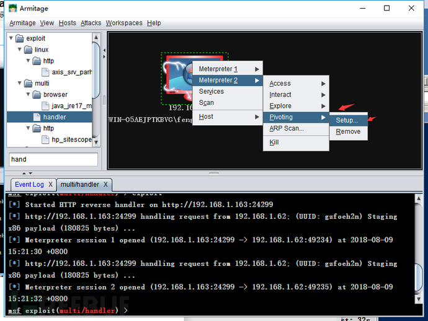
Task: Click the console splitter up arrow
Action: [24, 173]
